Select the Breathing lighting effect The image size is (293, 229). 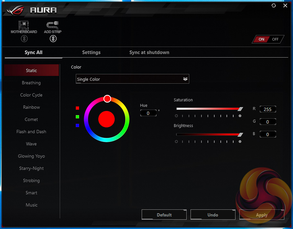[x=31, y=83]
